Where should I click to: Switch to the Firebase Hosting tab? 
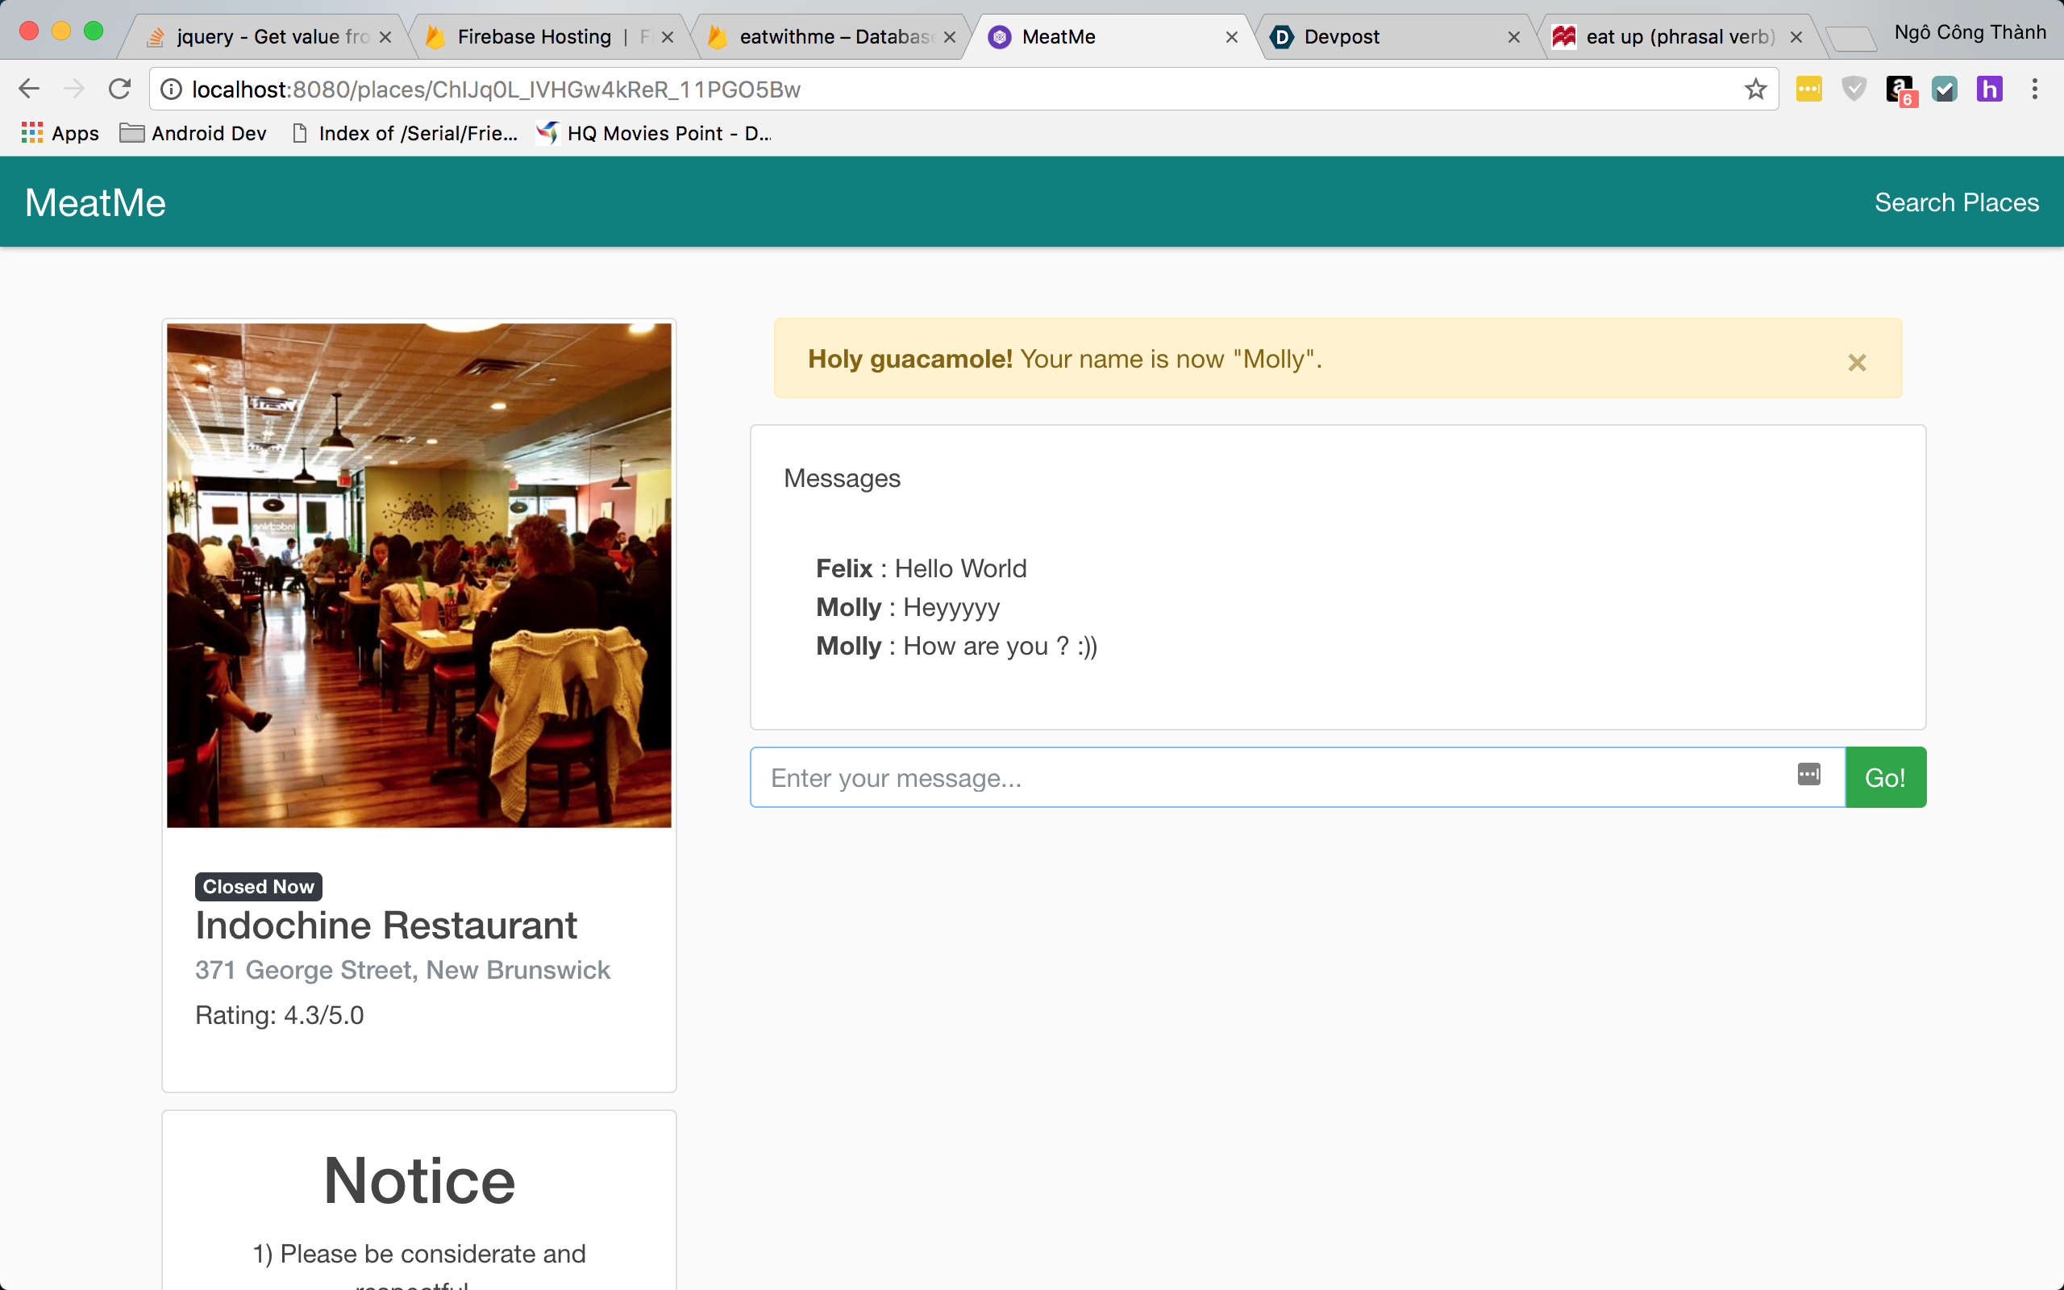tap(533, 37)
